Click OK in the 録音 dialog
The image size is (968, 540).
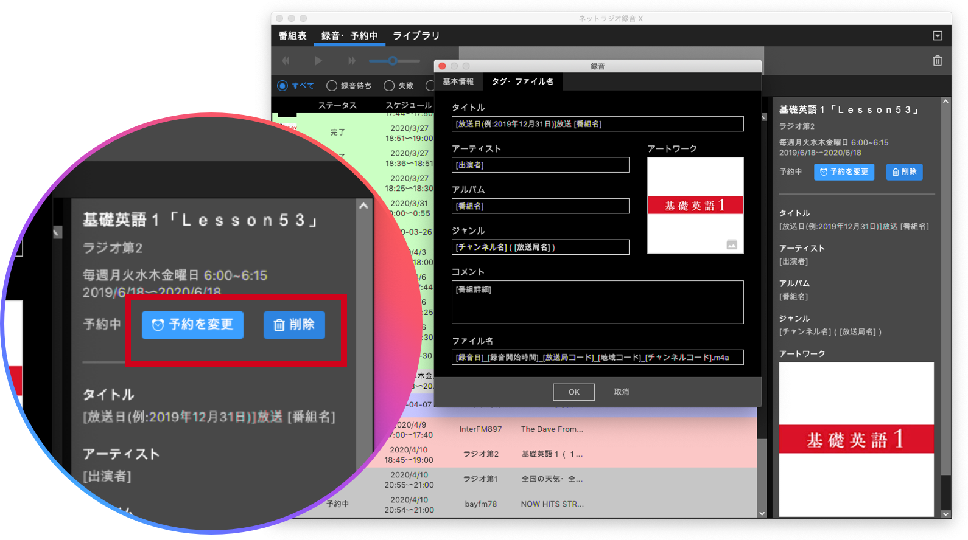[x=573, y=392]
